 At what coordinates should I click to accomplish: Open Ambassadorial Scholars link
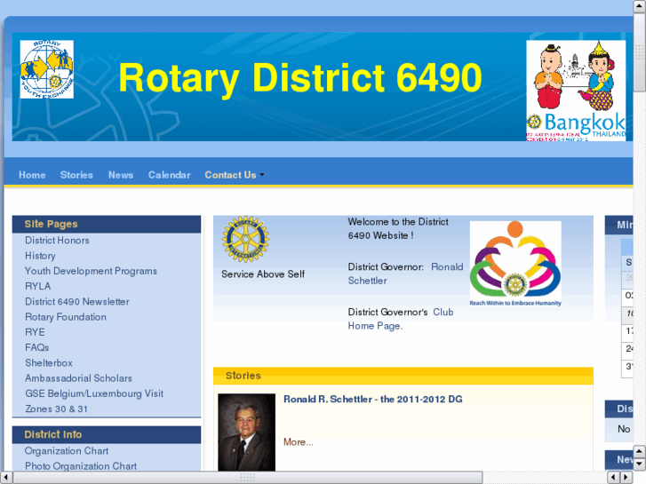click(79, 378)
